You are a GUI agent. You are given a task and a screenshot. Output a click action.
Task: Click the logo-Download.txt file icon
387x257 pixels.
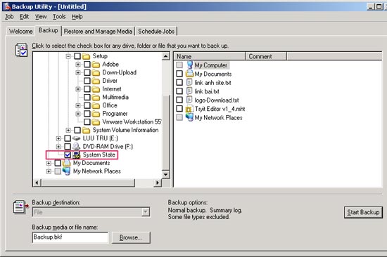189,100
